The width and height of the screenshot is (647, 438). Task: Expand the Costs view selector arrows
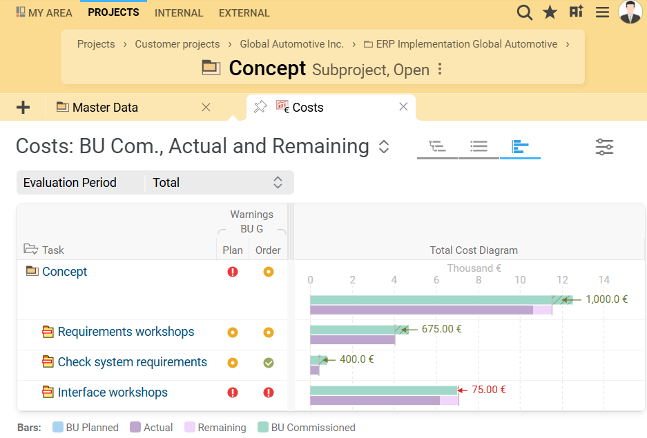tap(384, 147)
